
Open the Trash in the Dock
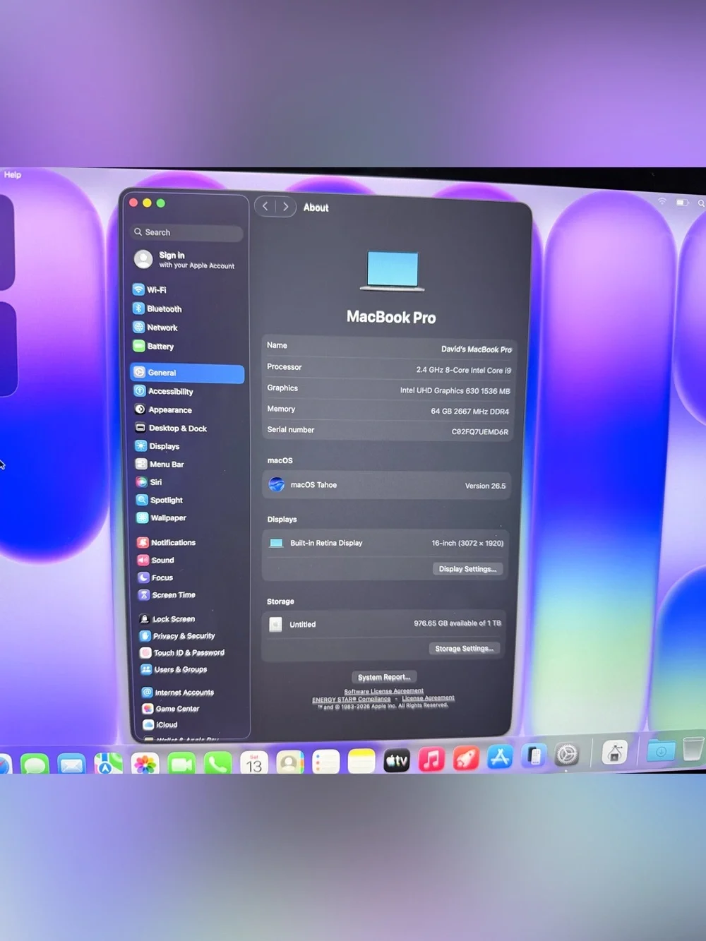click(x=693, y=750)
